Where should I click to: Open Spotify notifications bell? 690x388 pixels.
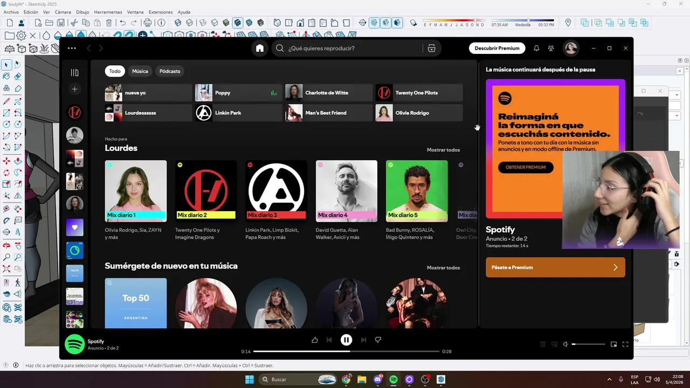pyautogui.click(x=536, y=48)
